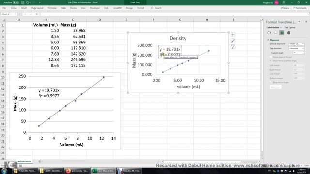The width and height of the screenshot is (310, 174).
Task: Click the horizontal scrollbar track
Action: point(211,162)
